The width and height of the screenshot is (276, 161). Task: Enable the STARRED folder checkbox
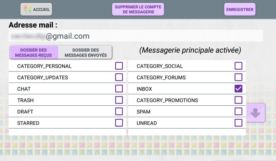119,123
